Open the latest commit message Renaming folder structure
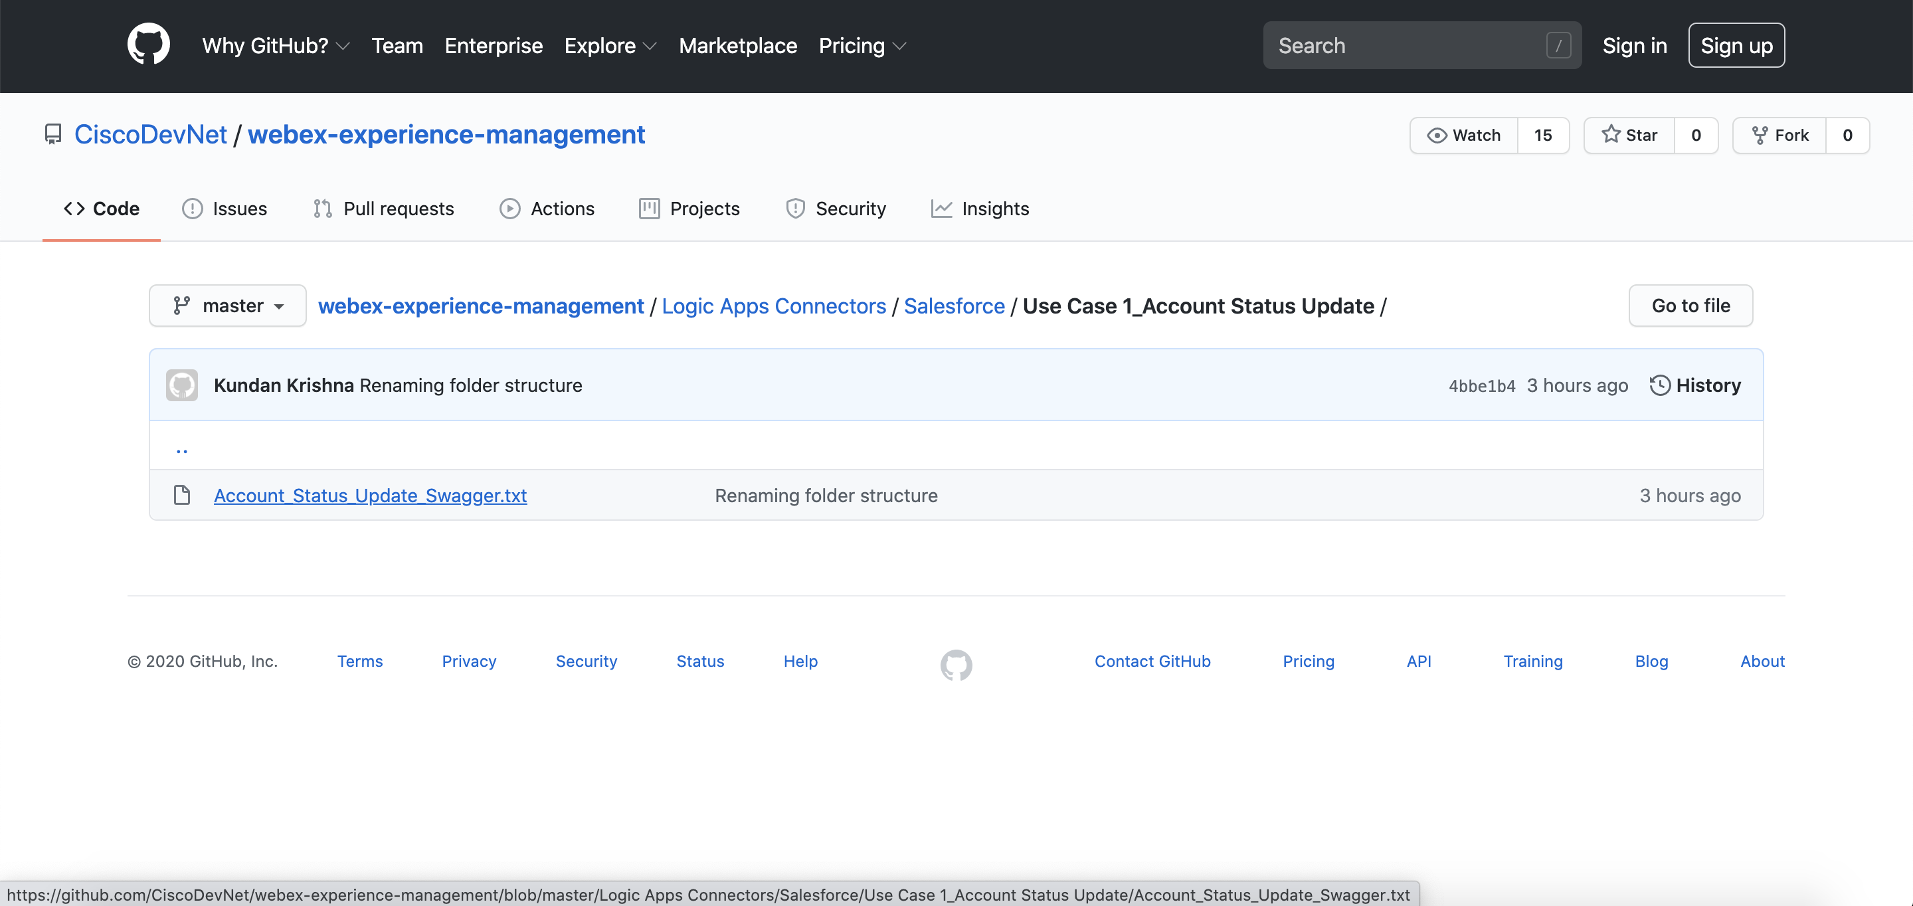The height and width of the screenshot is (906, 1913). 471,385
